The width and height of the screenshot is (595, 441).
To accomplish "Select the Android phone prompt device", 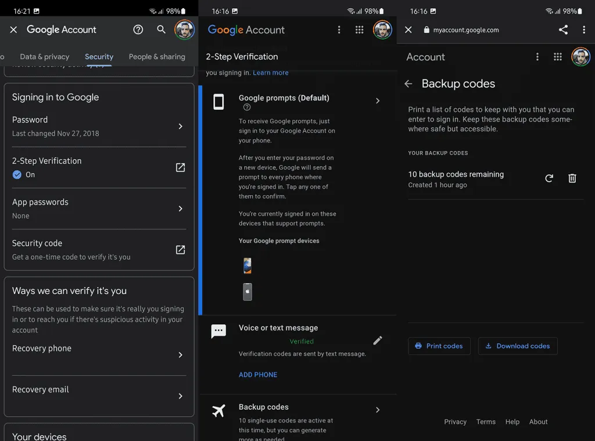I will (x=248, y=266).
